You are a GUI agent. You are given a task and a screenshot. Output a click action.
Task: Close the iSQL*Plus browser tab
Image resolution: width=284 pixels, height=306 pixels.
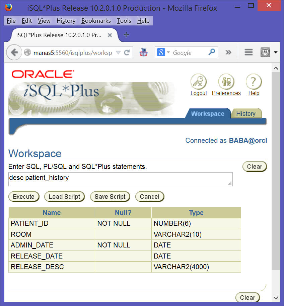[x=110, y=35]
